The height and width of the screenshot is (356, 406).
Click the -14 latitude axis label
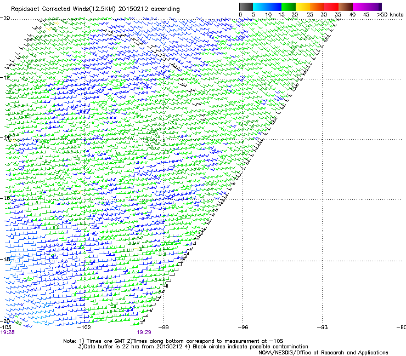5,137
